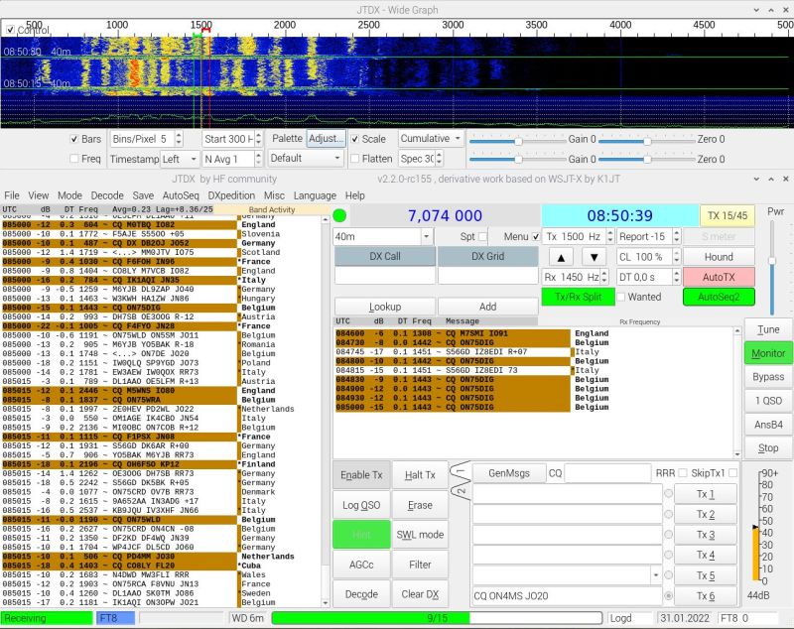The image size is (794, 629).
Task: Toggle the Monitor button
Action: (768, 353)
